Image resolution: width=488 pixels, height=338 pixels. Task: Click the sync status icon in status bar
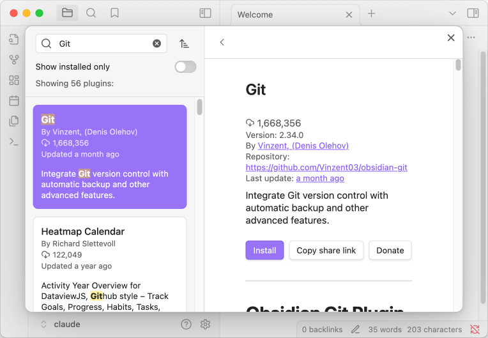coord(475,329)
